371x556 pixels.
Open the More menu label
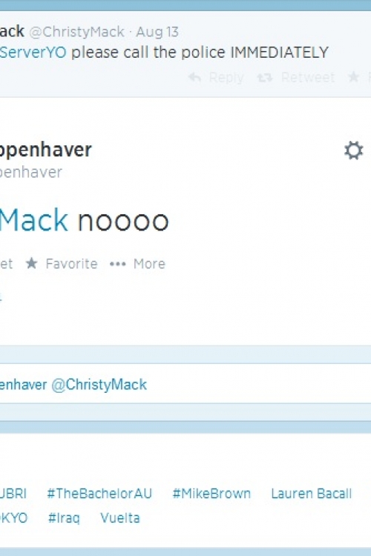coord(149,264)
